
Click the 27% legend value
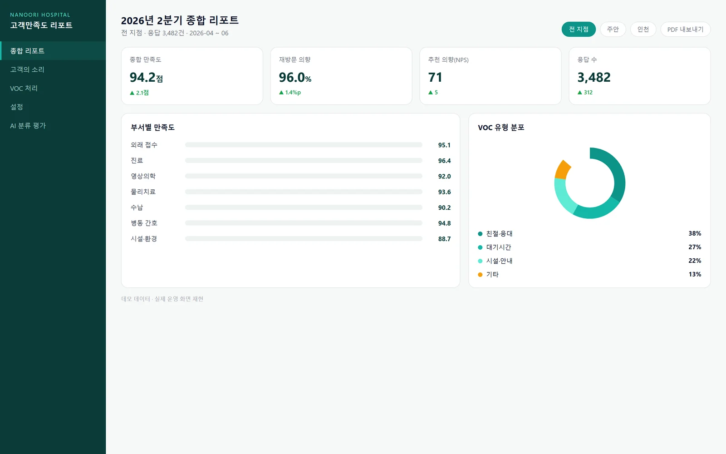[x=695, y=247]
